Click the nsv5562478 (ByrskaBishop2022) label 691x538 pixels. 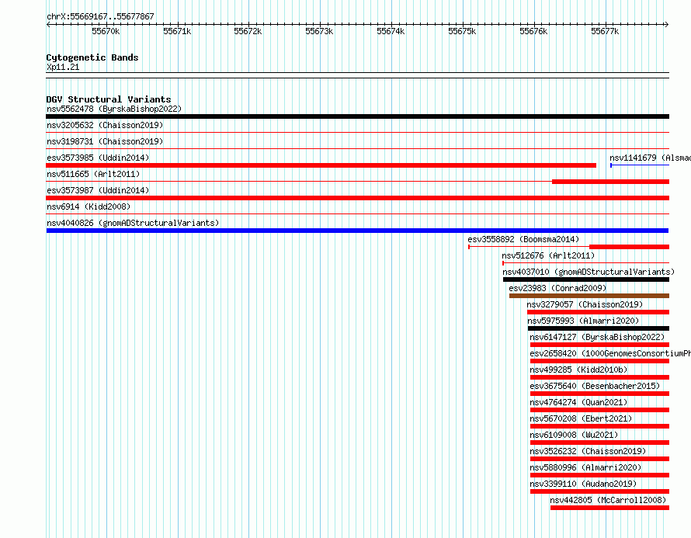tap(114, 109)
